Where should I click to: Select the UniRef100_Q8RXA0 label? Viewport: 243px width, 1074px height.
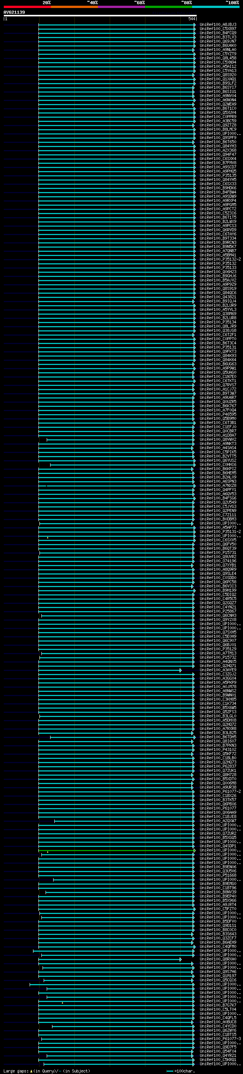pyautogui.click(x=218, y=959)
